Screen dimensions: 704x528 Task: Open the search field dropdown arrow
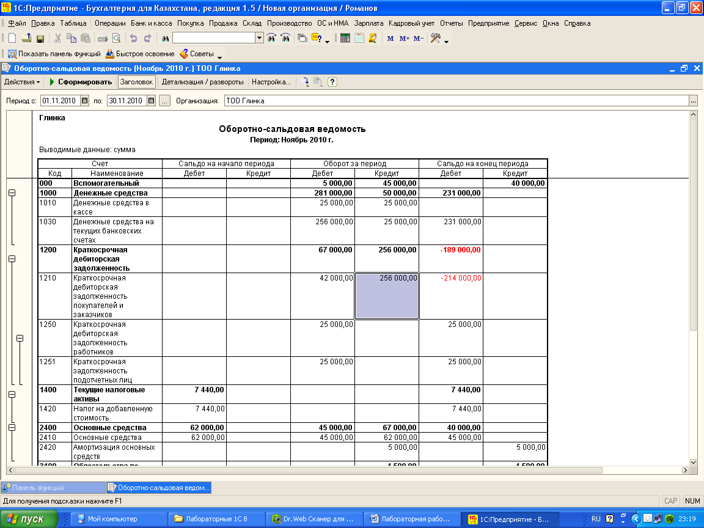(259, 38)
